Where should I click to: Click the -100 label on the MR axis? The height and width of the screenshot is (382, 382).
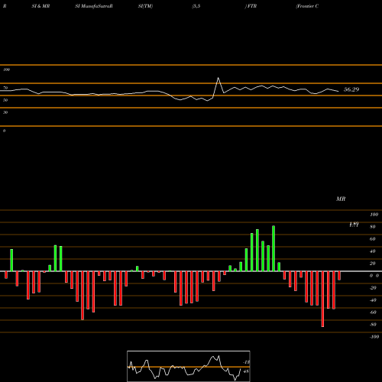(x=374, y=337)
